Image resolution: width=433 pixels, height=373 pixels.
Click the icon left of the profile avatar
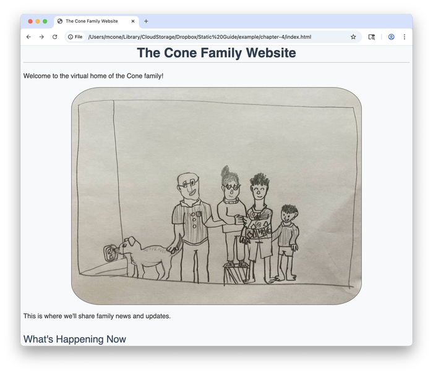click(x=372, y=37)
